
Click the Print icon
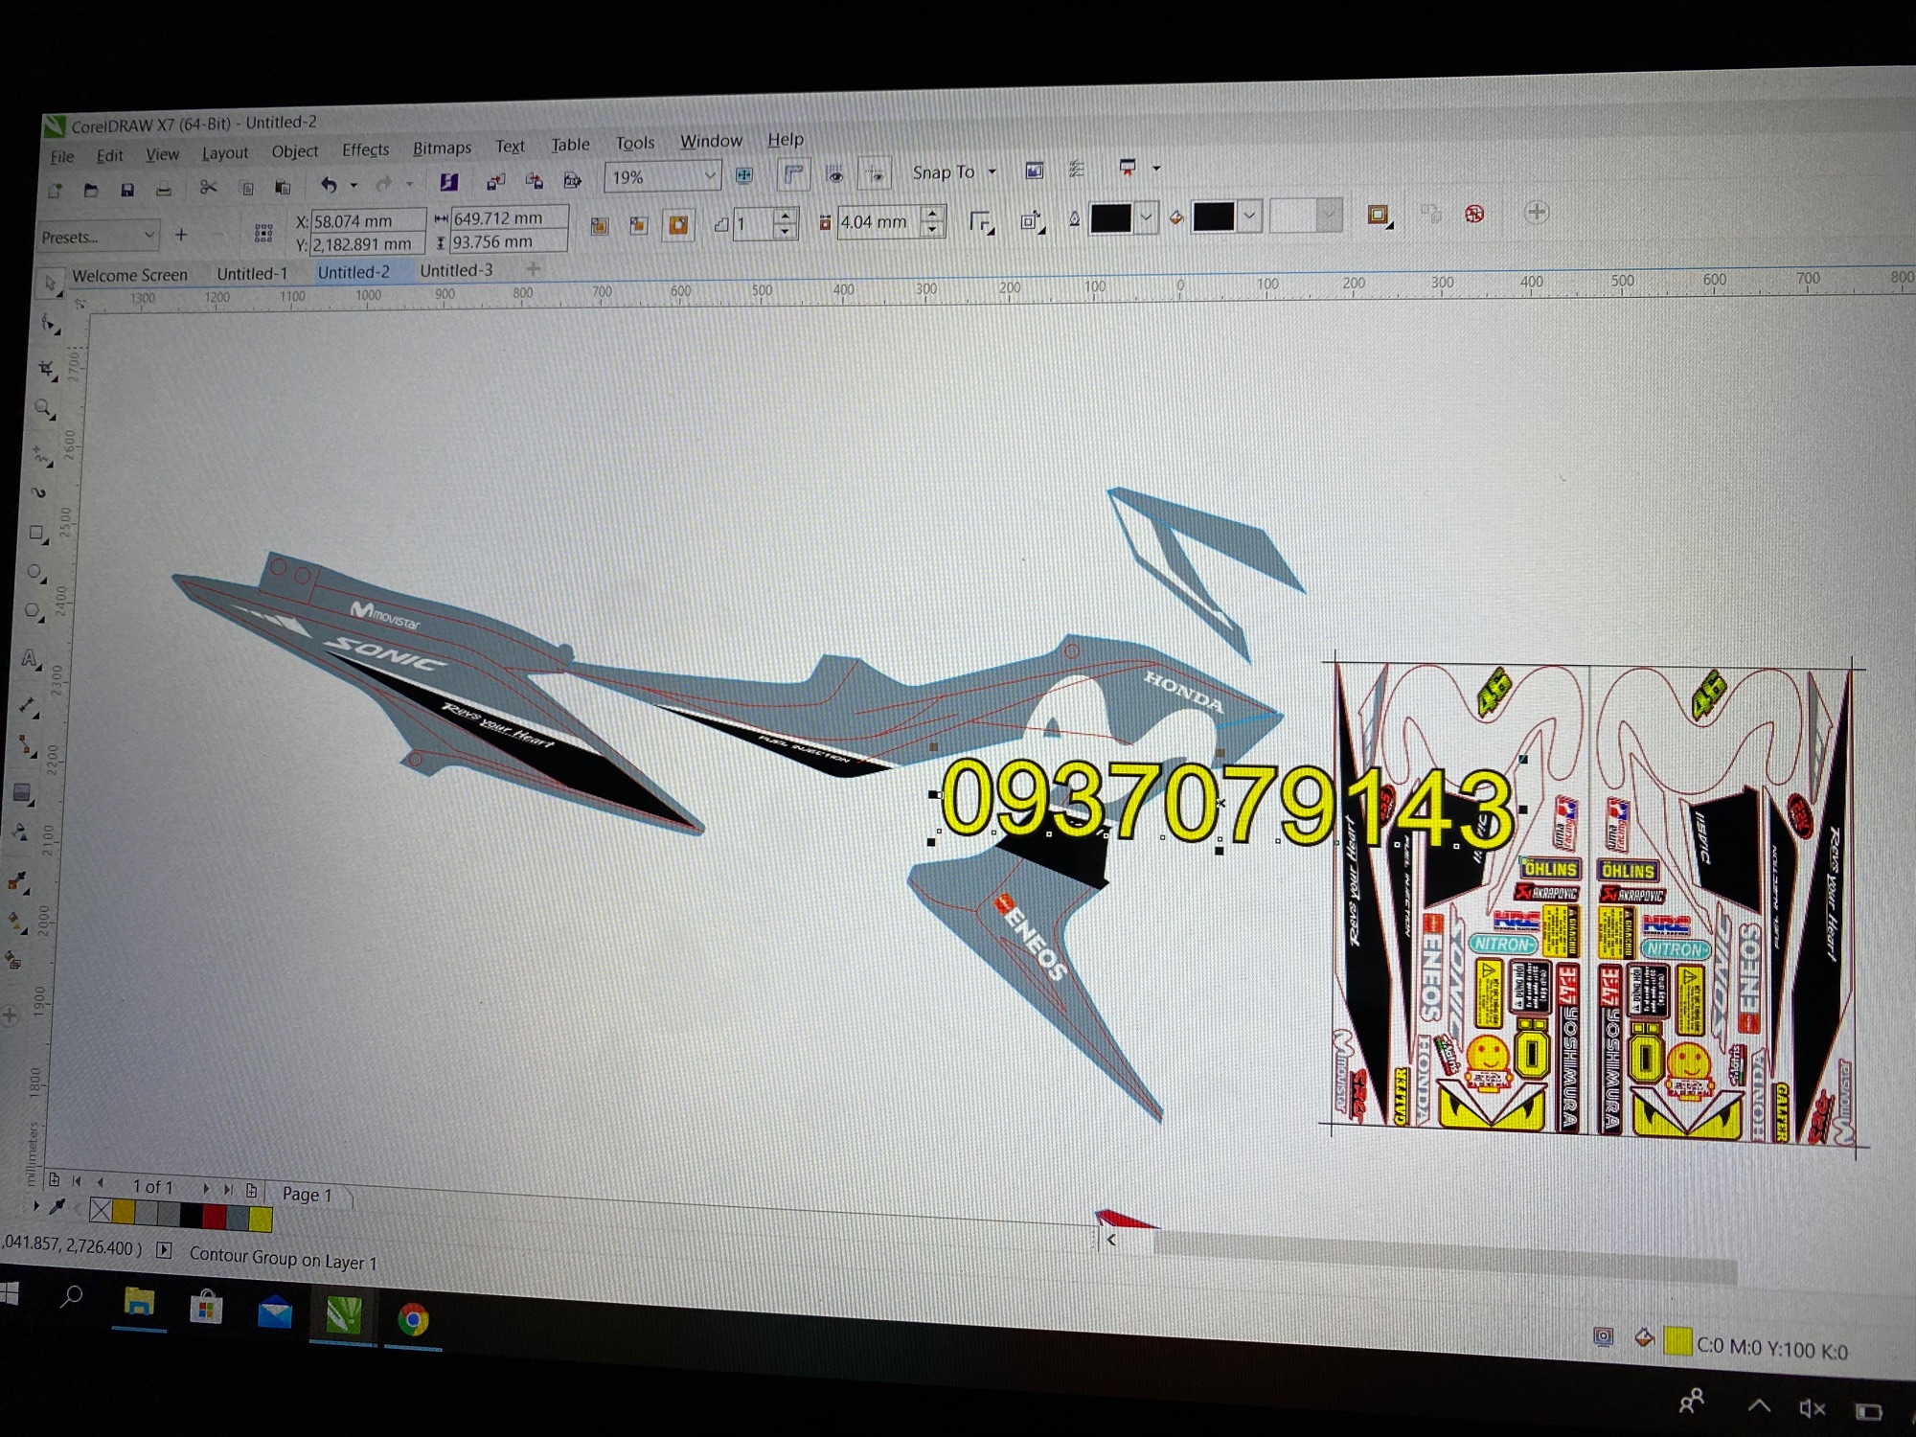164,189
